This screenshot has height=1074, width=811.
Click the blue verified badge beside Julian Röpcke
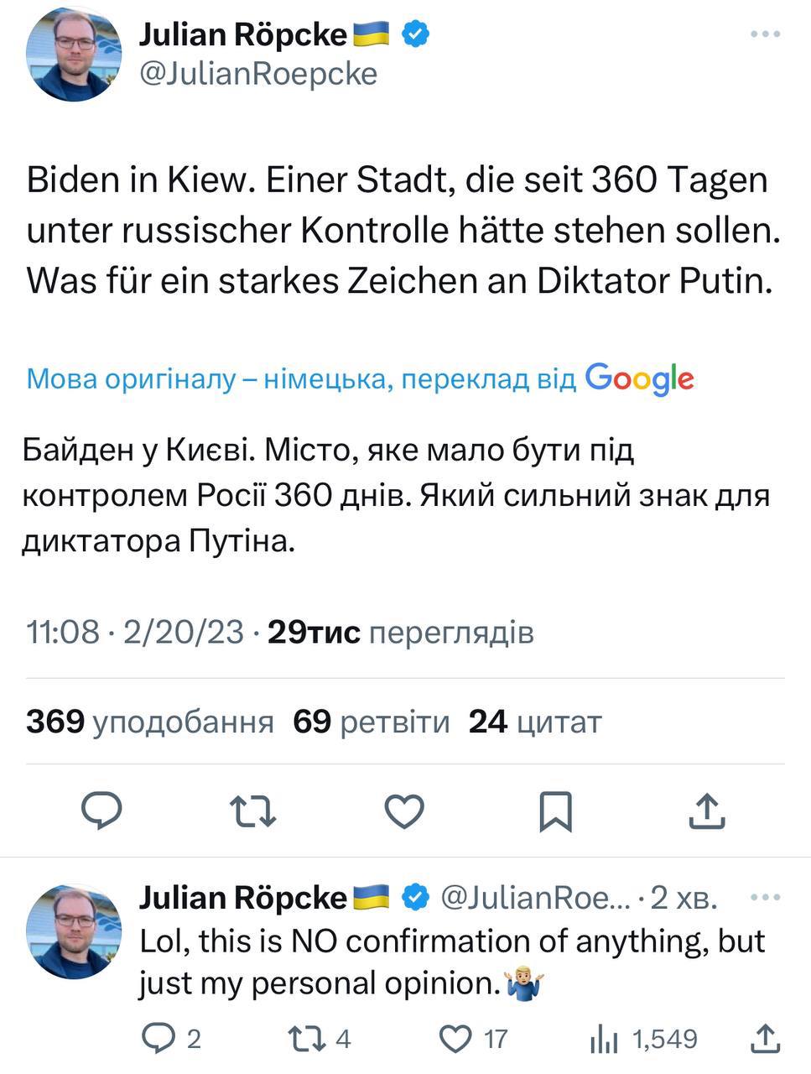click(x=417, y=34)
